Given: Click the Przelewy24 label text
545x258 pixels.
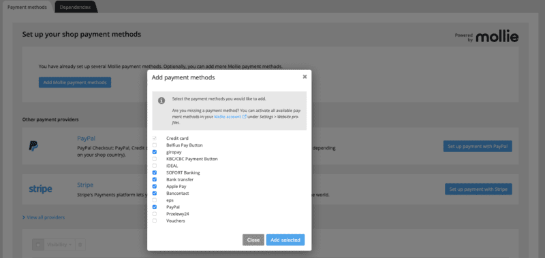Looking at the screenshot, I should pos(178,214).
